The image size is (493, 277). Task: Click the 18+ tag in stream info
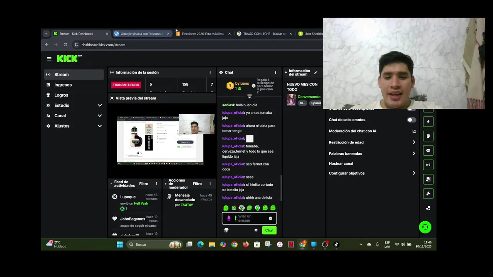(302, 103)
